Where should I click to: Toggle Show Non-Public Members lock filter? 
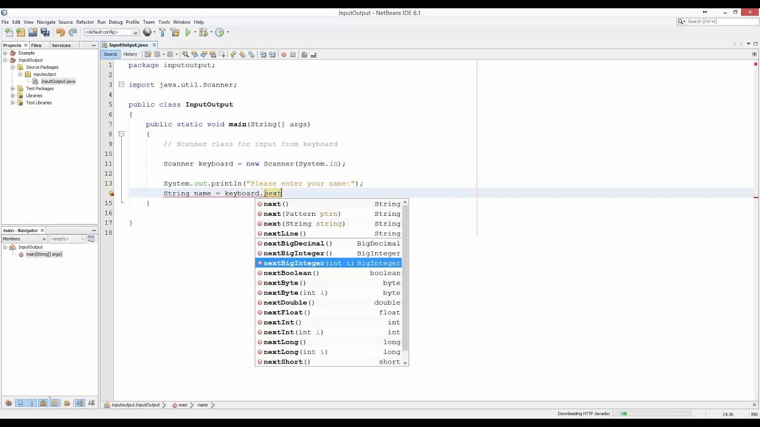point(43,403)
